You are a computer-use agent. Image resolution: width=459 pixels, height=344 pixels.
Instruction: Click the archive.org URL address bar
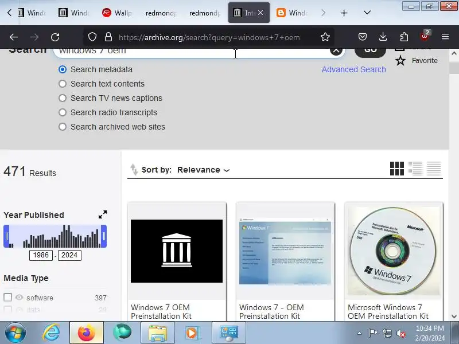209,37
